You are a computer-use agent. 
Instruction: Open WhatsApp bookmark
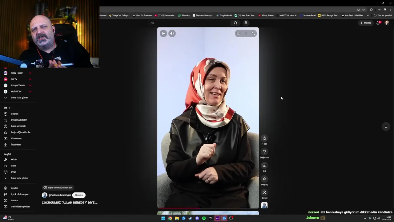tap(184, 15)
